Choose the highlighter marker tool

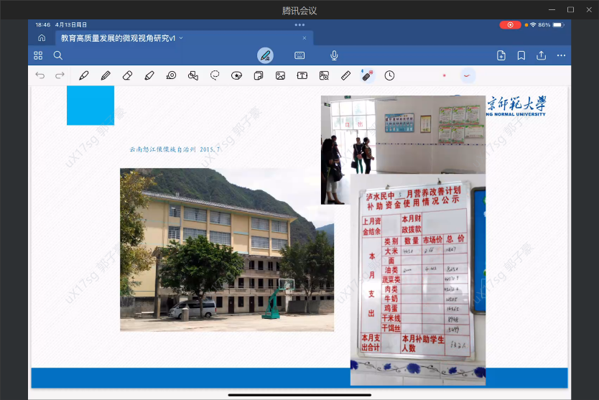pos(149,75)
